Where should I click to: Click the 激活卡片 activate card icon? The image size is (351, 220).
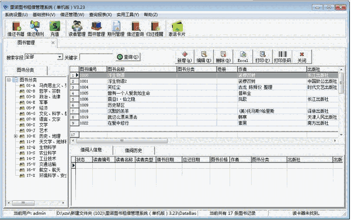pos(177,29)
